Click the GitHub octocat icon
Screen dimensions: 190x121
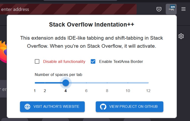point(103,107)
